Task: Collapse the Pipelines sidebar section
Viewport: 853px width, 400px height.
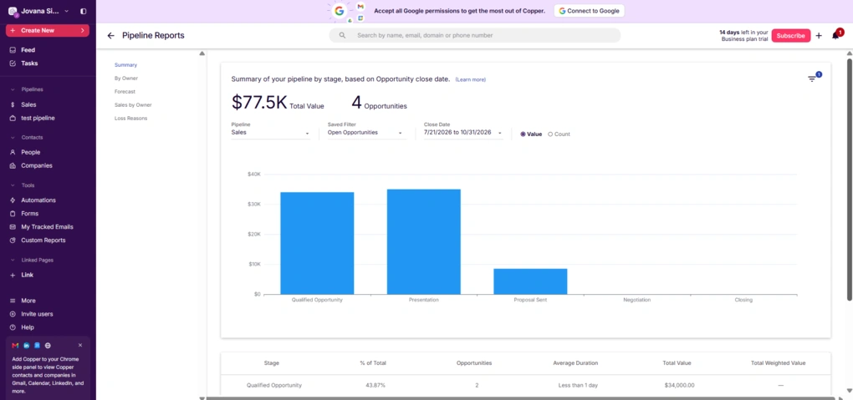Action: point(13,89)
